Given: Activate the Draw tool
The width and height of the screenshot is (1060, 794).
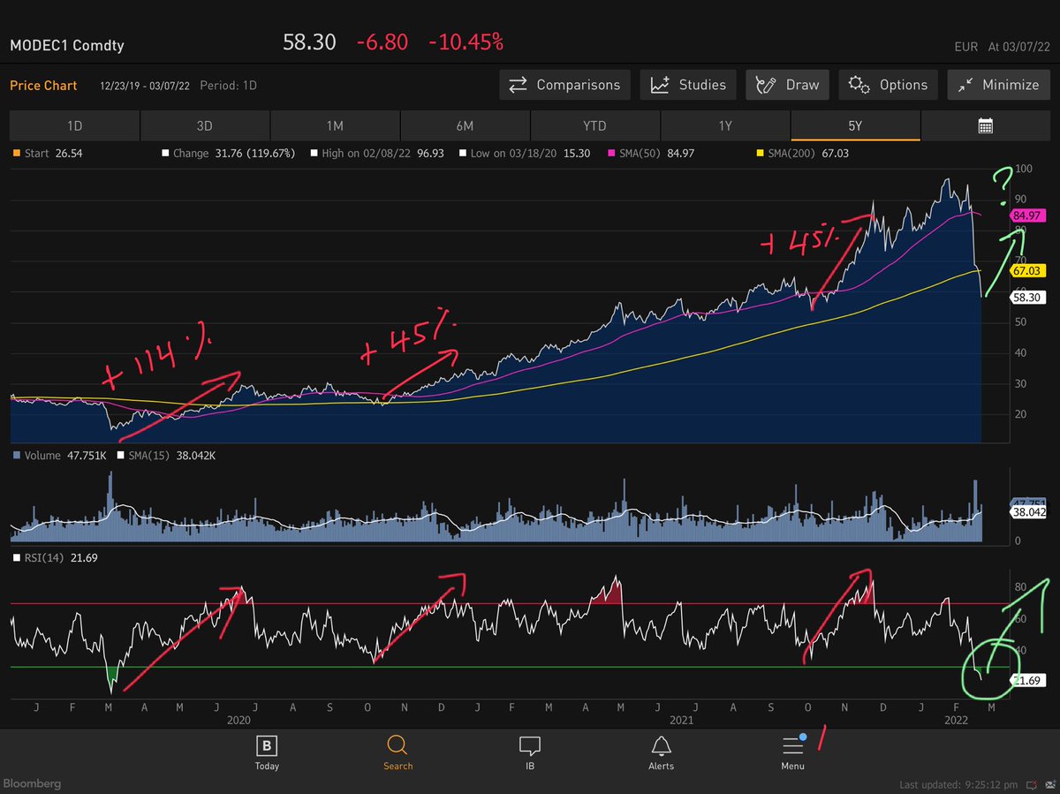Looking at the screenshot, I should point(788,85).
